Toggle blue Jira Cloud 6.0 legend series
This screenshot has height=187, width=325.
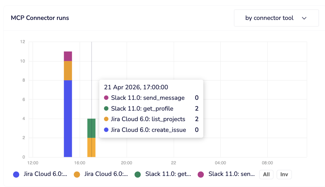[x=40, y=174]
